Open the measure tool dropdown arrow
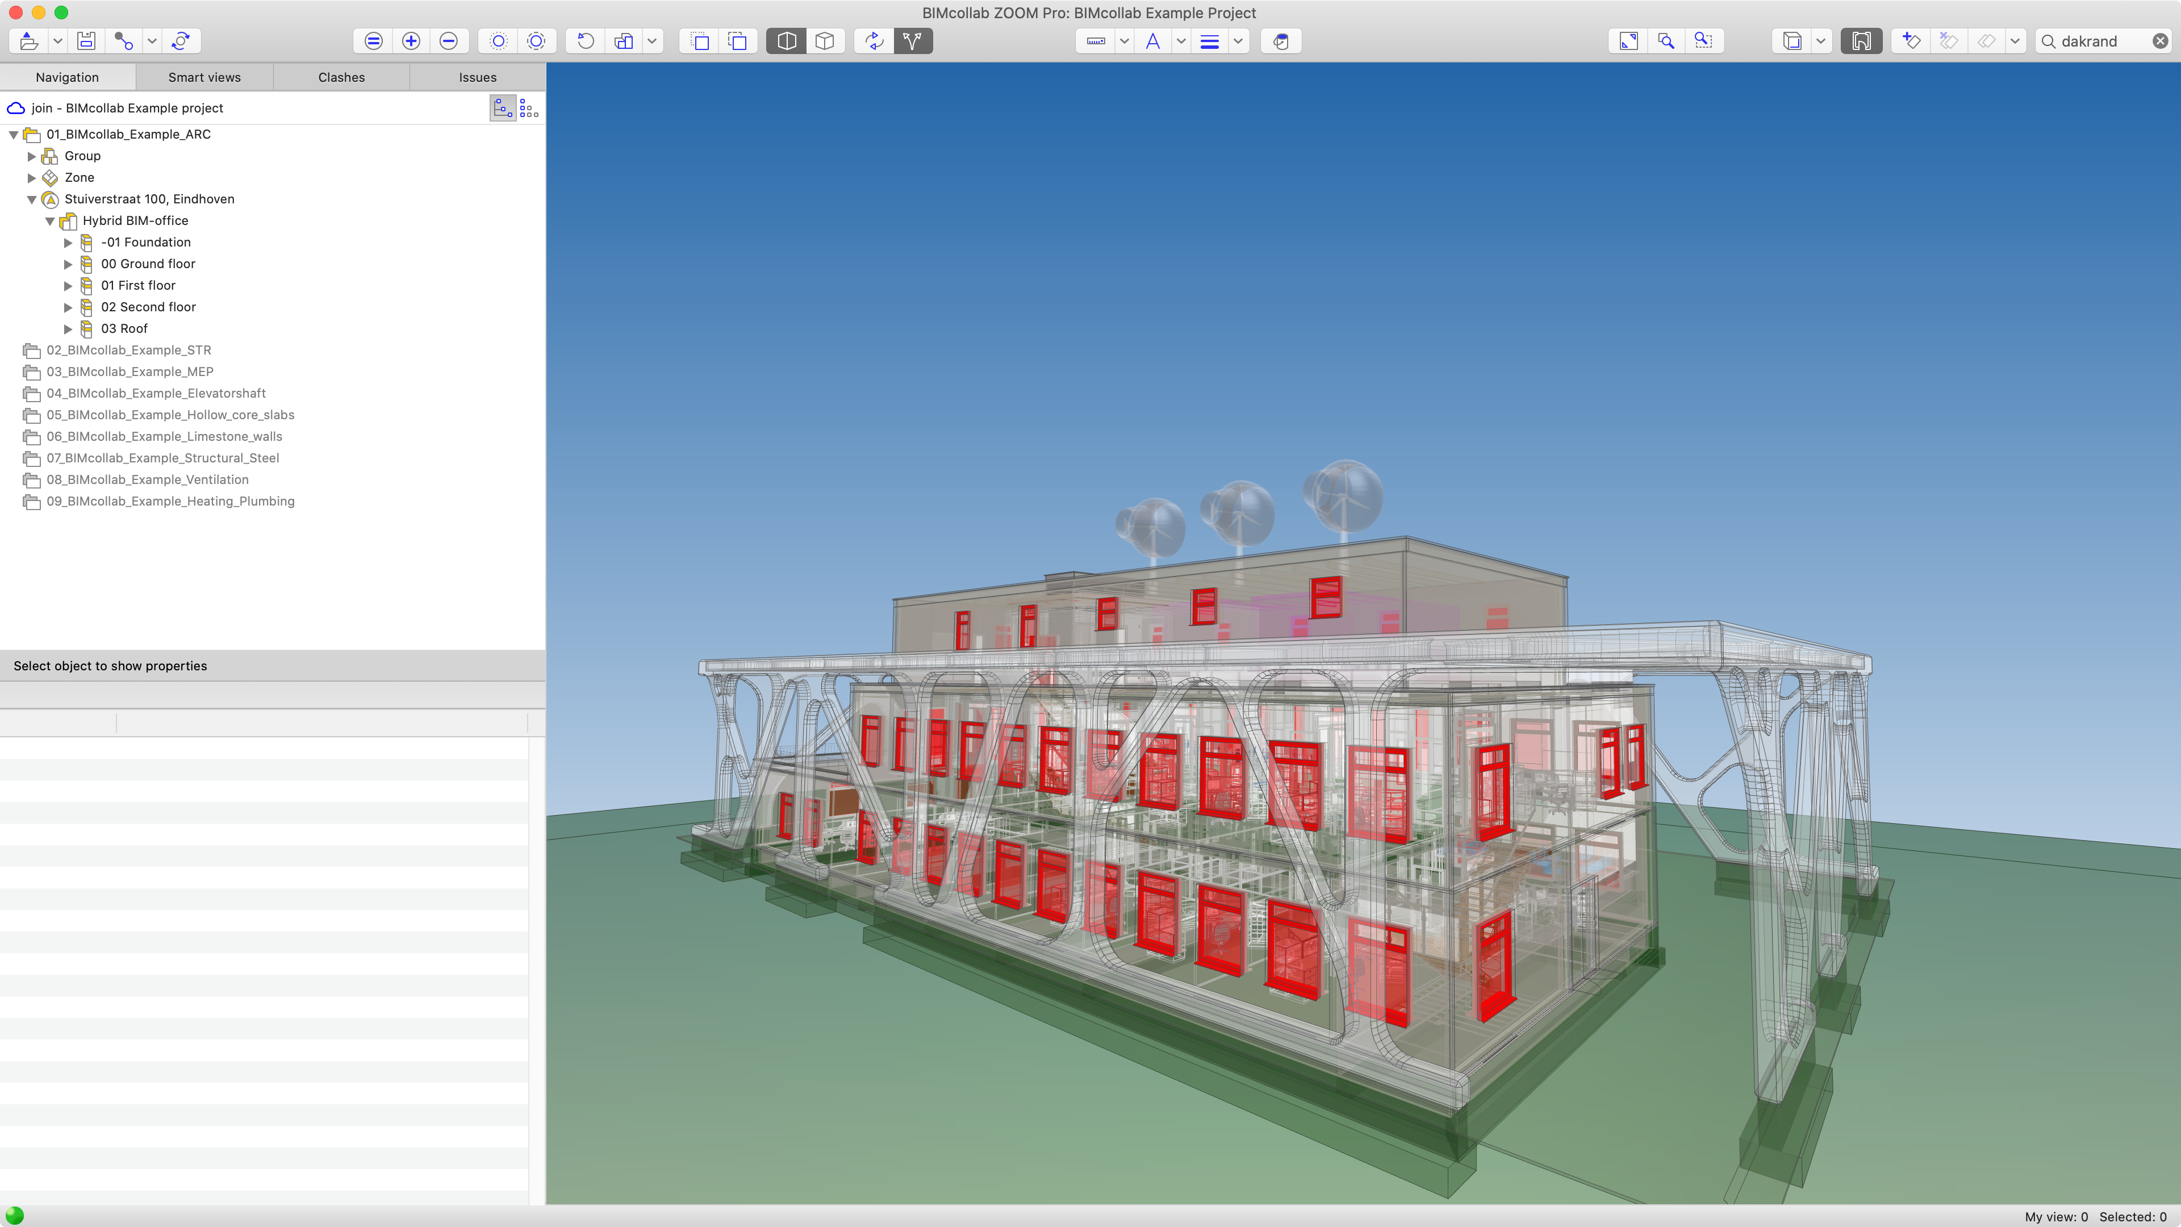 pyautogui.click(x=1125, y=41)
